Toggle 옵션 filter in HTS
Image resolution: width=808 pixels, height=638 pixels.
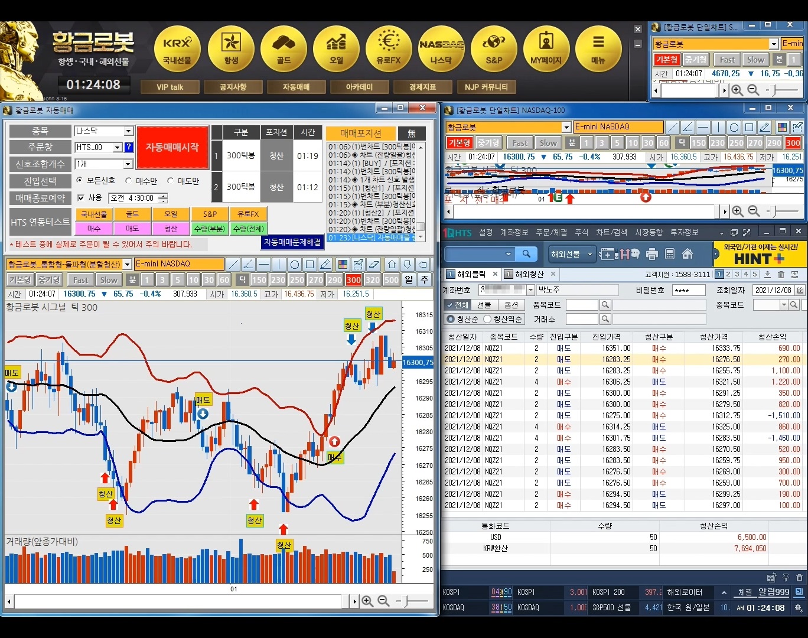click(x=511, y=305)
